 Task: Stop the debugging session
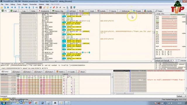click(8, 7)
